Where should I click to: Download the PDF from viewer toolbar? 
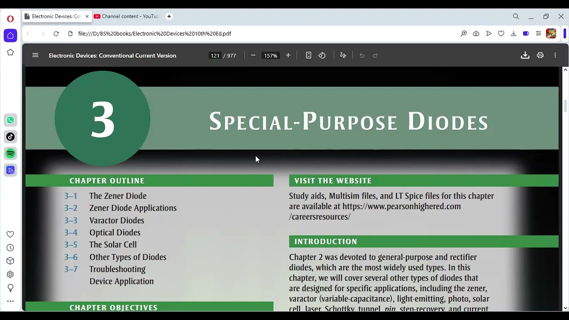525,56
